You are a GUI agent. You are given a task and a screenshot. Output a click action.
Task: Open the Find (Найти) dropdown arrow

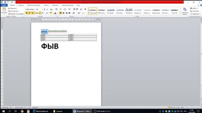click(198, 8)
